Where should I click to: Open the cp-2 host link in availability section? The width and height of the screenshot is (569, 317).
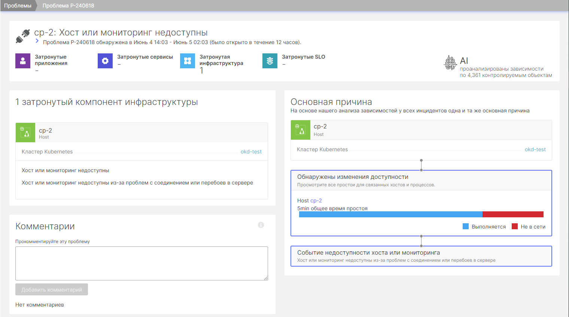pos(316,201)
